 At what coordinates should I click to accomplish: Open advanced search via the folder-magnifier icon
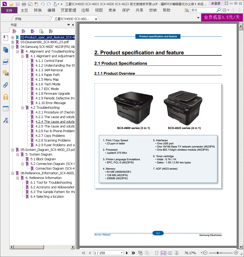click(186, 10)
